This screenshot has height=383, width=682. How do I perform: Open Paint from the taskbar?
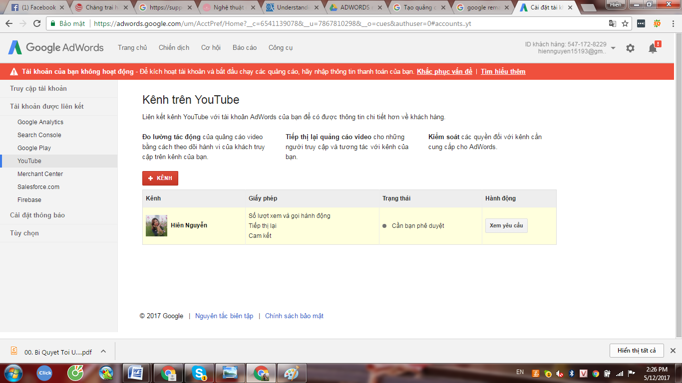(x=292, y=373)
